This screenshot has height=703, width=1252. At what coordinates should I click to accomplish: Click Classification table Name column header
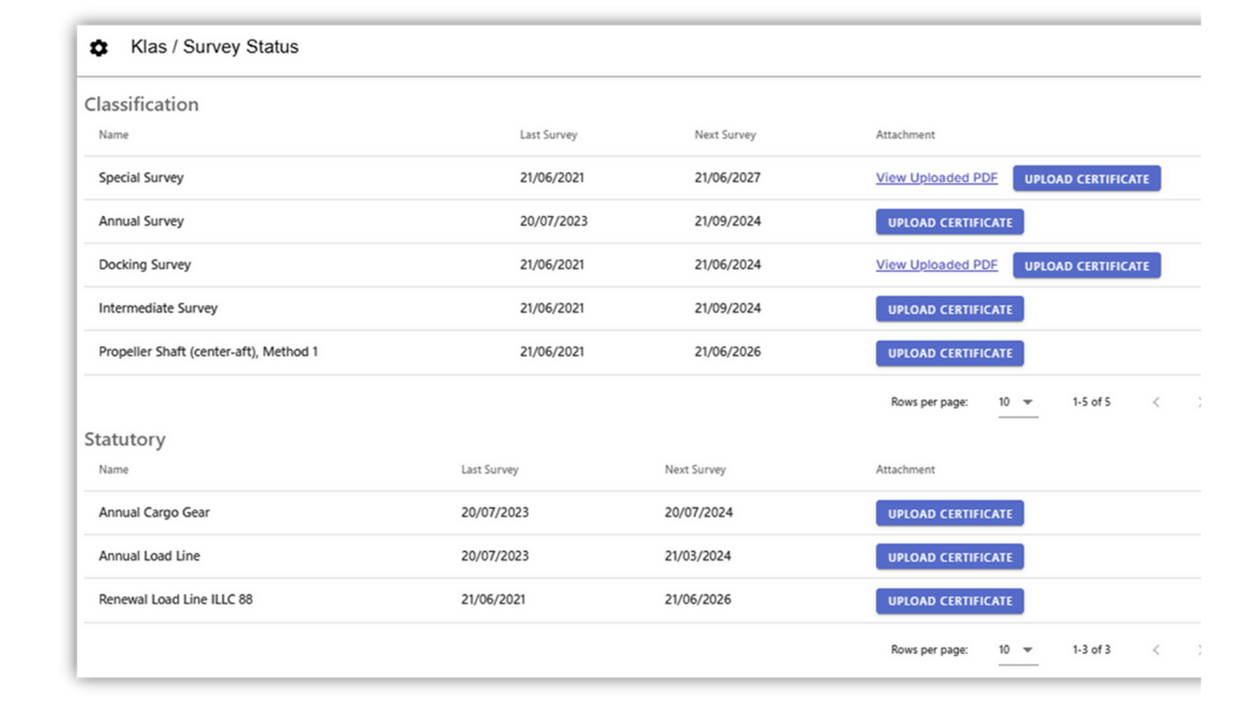point(114,135)
